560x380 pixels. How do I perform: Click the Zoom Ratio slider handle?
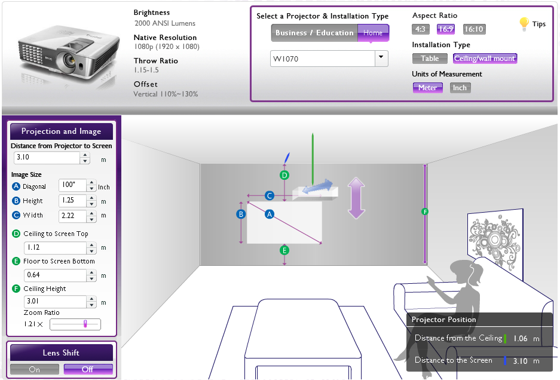point(85,324)
